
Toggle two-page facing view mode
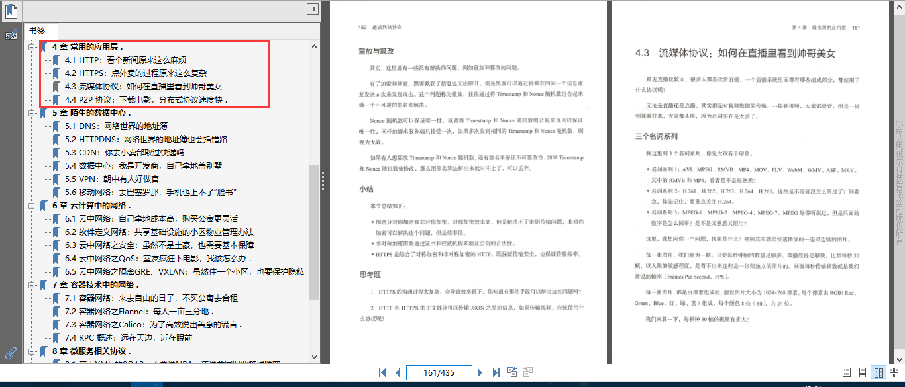[x=878, y=373]
